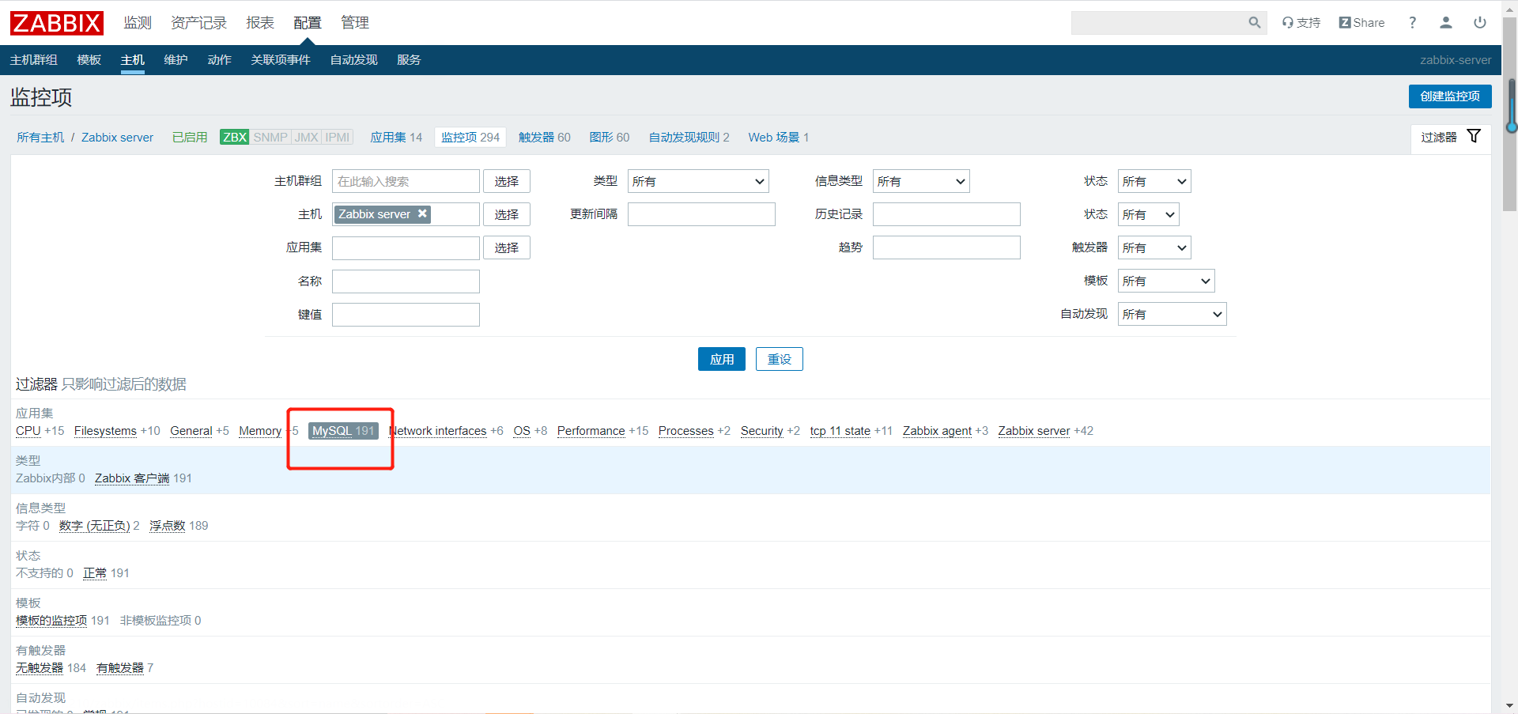Remove the Zabbix server host tag

(422, 213)
